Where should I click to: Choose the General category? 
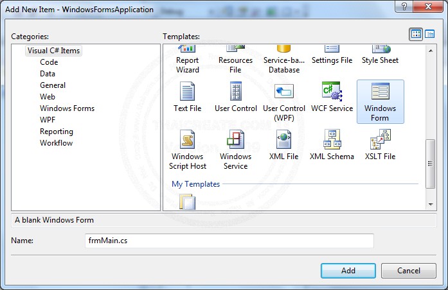point(53,85)
